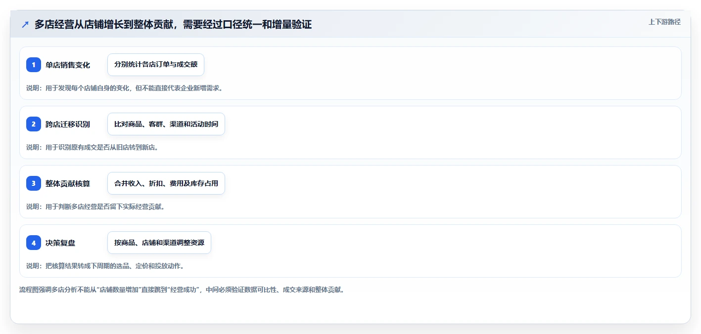Click the step 3 number badge
Image resolution: width=701 pixels, height=334 pixels.
click(x=34, y=183)
